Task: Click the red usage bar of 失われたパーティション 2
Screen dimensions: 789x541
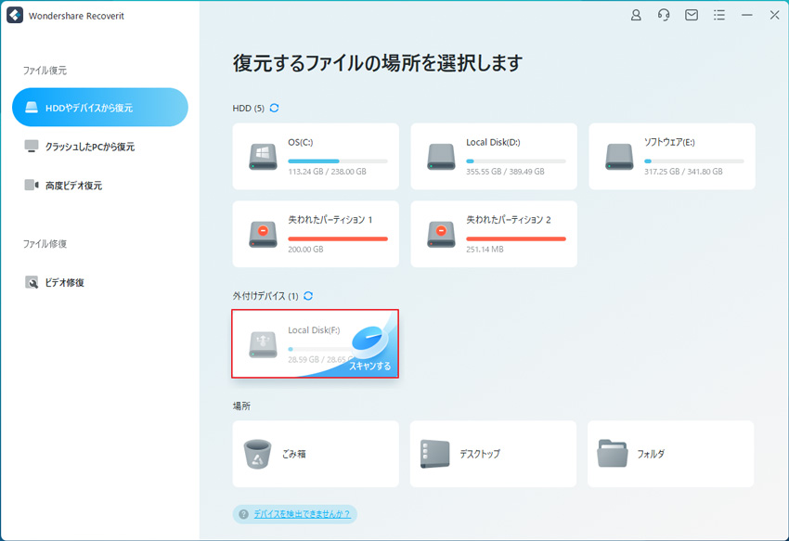Action: pyautogui.click(x=515, y=238)
